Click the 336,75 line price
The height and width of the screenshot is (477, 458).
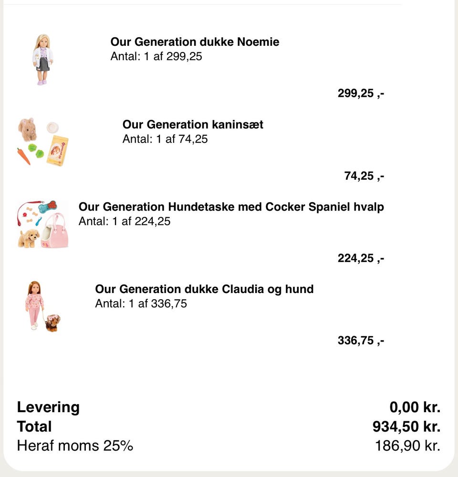tap(361, 341)
